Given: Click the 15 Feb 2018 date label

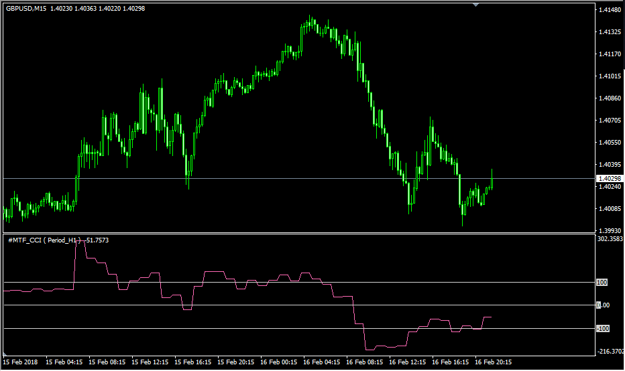Looking at the screenshot, I should pyautogui.click(x=21, y=362).
